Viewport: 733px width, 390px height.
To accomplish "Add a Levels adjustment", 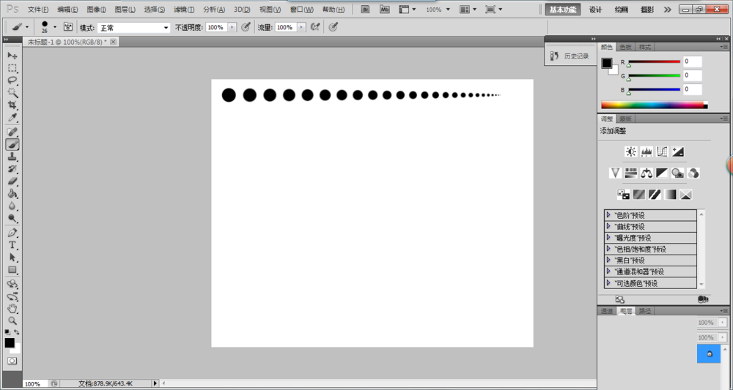I will (x=647, y=151).
